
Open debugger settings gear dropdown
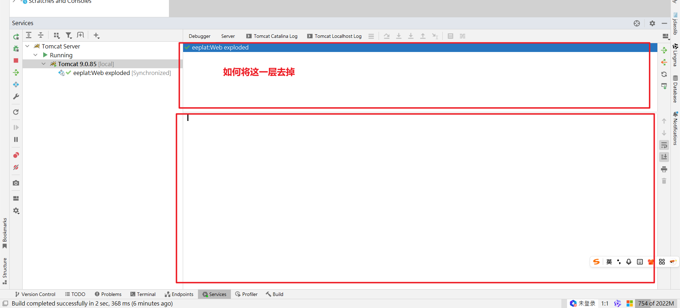(16, 211)
